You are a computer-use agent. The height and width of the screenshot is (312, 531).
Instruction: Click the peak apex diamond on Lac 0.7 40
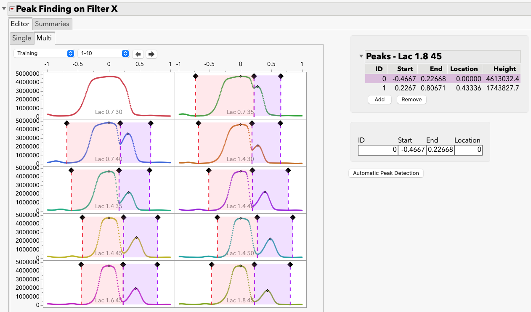[x=109, y=123]
